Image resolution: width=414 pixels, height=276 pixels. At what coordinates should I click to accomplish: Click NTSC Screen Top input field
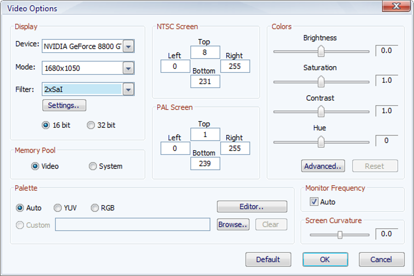[205, 53]
